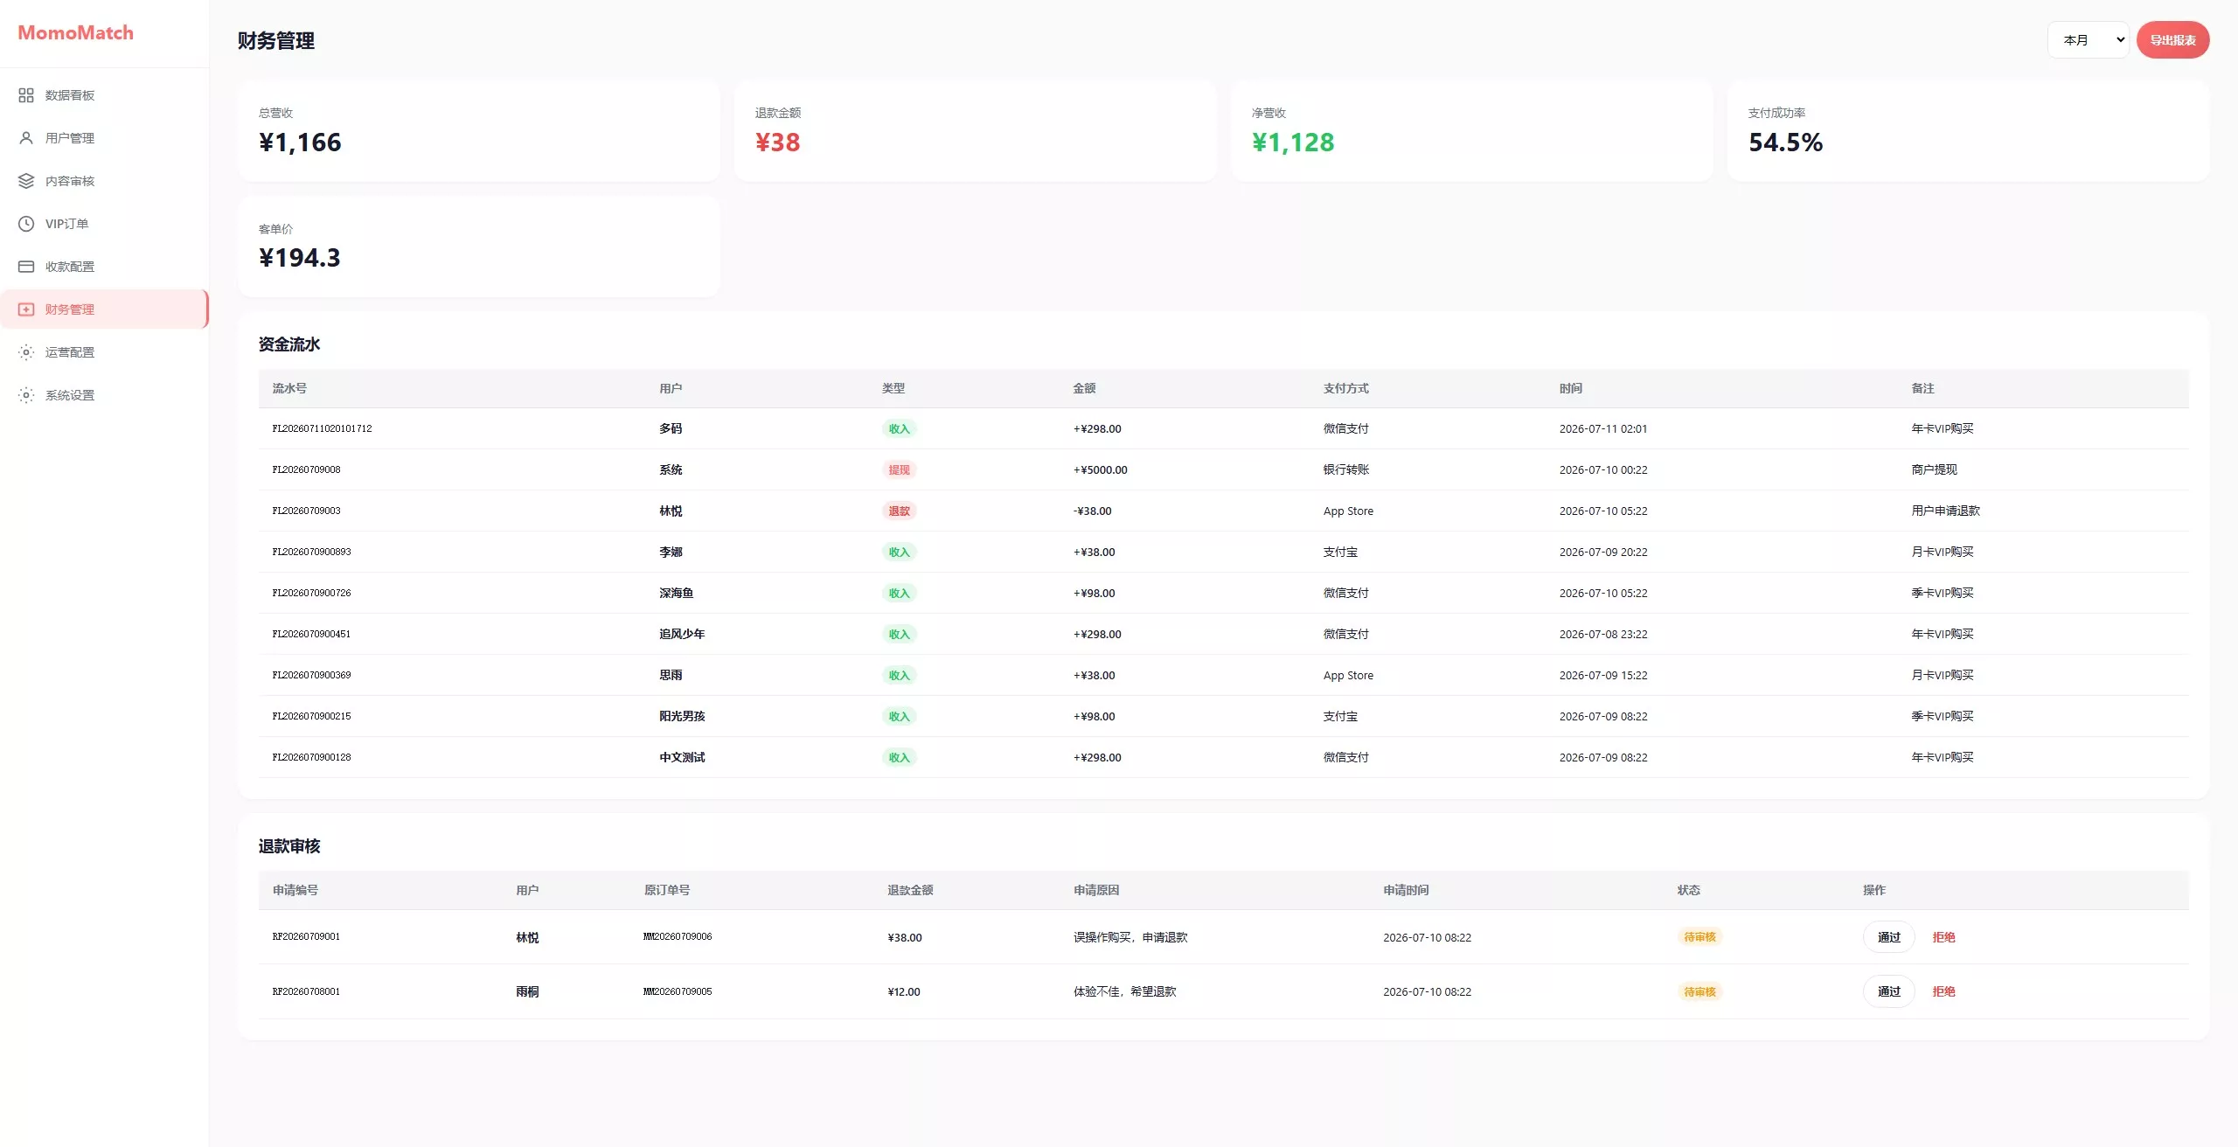The width and height of the screenshot is (2238, 1147).
Task: Click time 2026-07-11 02:01
Action: [1602, 428]
